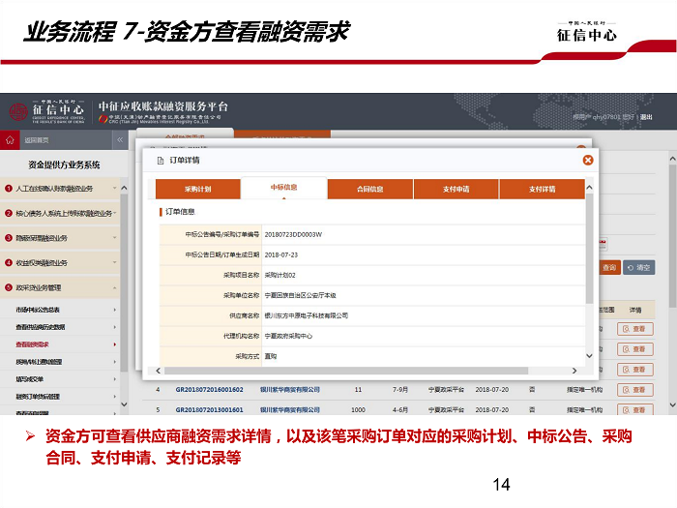Expand the 隐蔽保理融资业务 section
This screenshot has width=677, height=508.
[x=63, y=237]
